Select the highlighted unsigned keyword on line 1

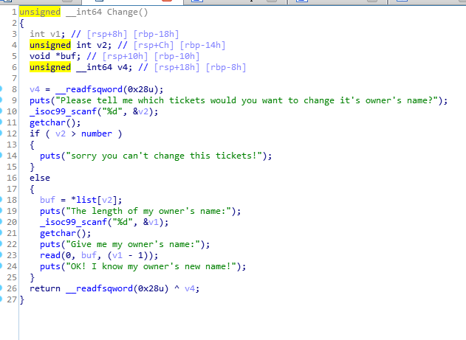[x=40, y=12]
